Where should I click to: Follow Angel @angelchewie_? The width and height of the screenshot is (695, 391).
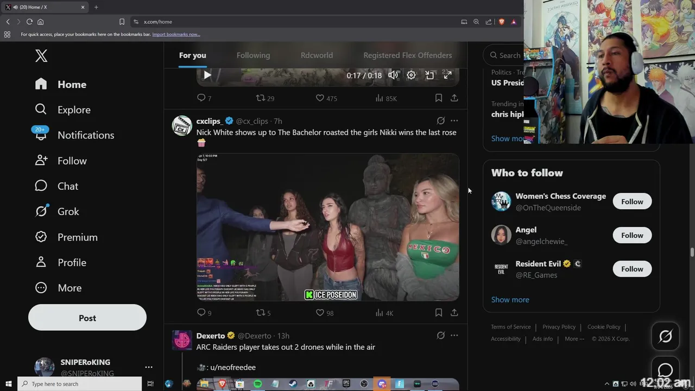(x=632, y=235)
